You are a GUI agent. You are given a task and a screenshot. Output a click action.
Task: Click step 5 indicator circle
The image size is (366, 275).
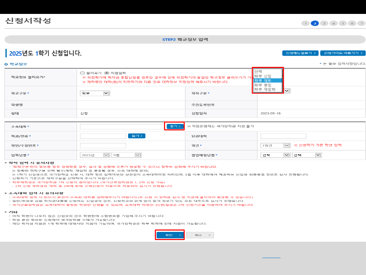click(343, 23)
